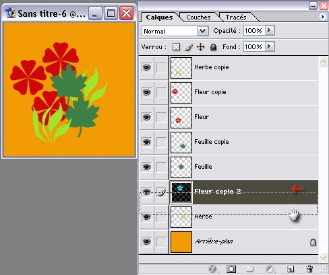This screenshot has width=329, height=275.
Task: Click the lock image pixels brush icon
Action: [189, 47]
